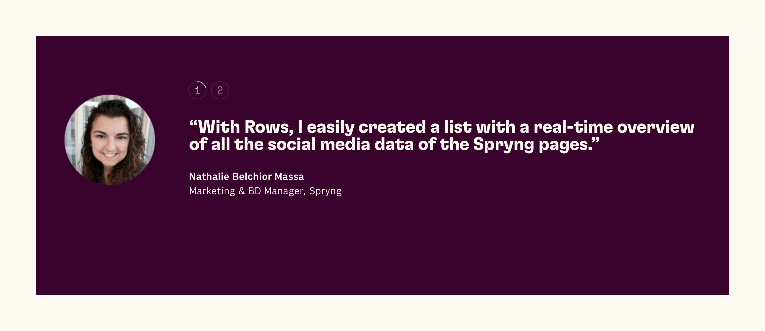Click the surname "Massa"
The width and height of the screenshot is (765, 331).
point(289,177)
